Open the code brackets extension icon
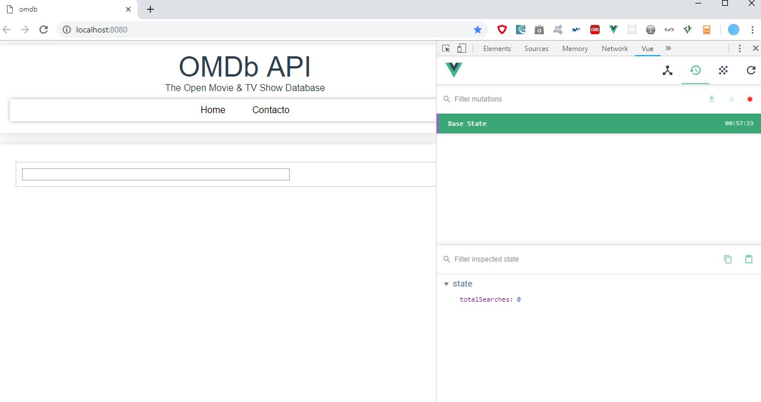This screenshot has height=402, width=761. [669, 30]
